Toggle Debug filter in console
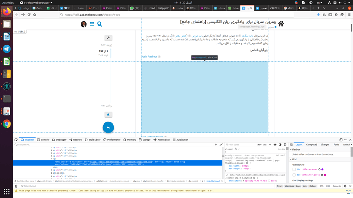 pyautogui.click(x=312, y=186)
